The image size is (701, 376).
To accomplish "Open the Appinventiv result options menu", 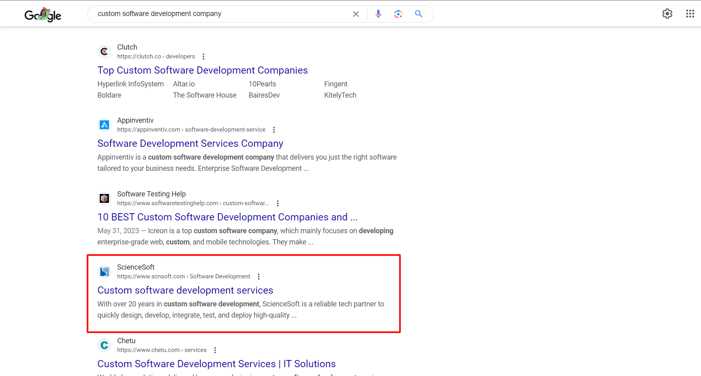I will 274,130.
